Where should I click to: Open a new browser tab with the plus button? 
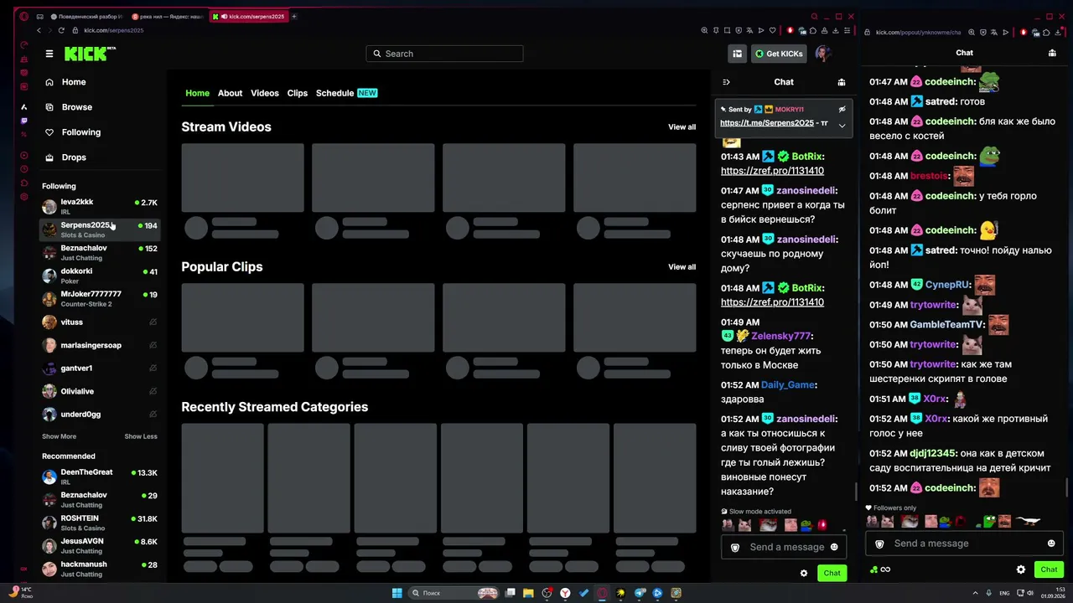(x=294, y=17)
